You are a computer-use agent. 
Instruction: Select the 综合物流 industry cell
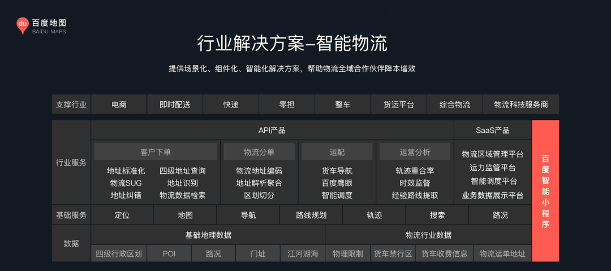point(455,104)
